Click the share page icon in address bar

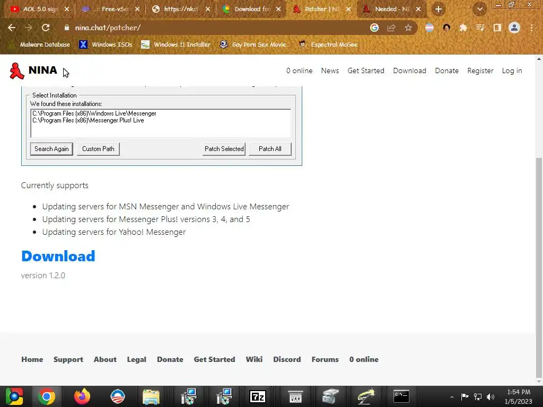pyautogui.click(x=391, y=28)
